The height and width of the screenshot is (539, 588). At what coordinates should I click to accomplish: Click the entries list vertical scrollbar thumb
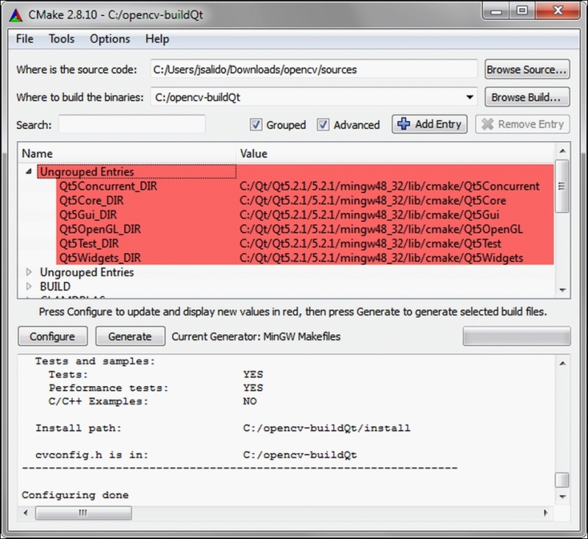pos(562,187)
